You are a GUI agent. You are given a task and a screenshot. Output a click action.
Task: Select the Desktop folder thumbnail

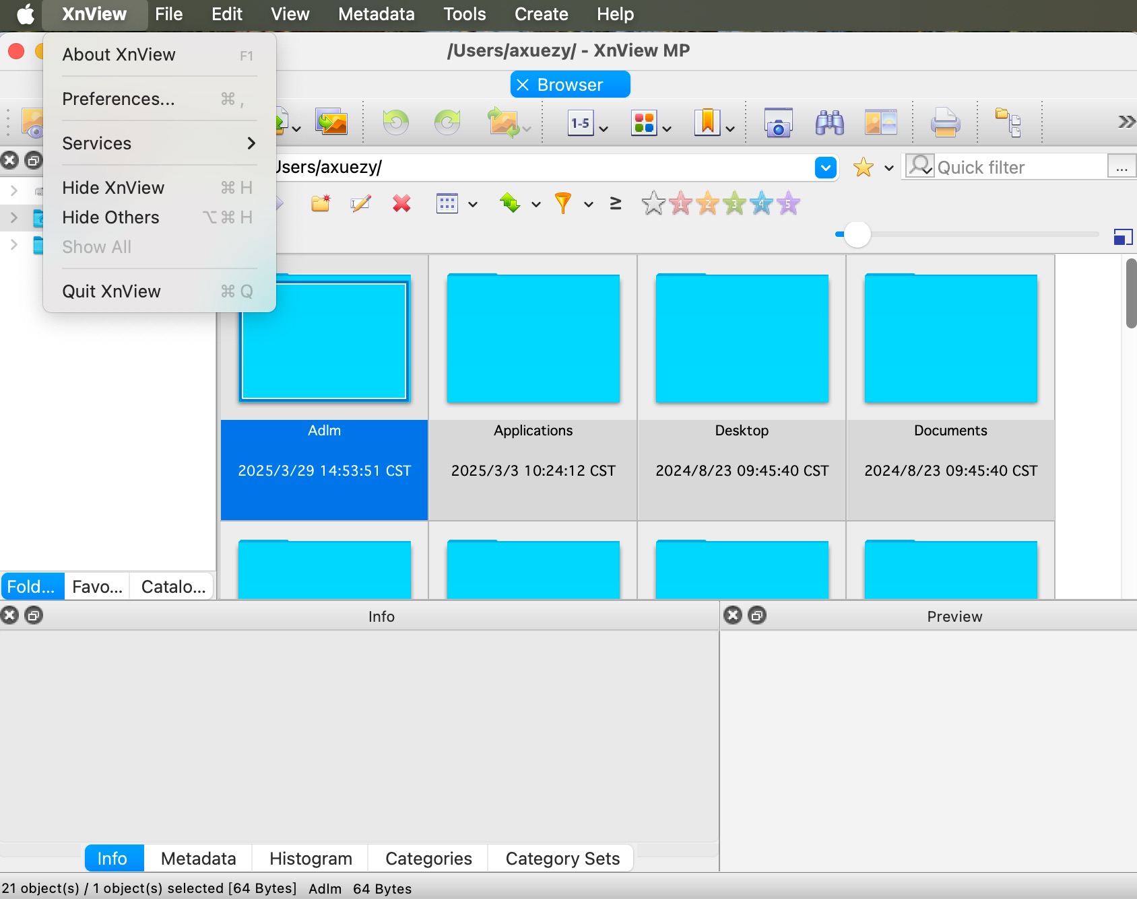pos(742,338)
